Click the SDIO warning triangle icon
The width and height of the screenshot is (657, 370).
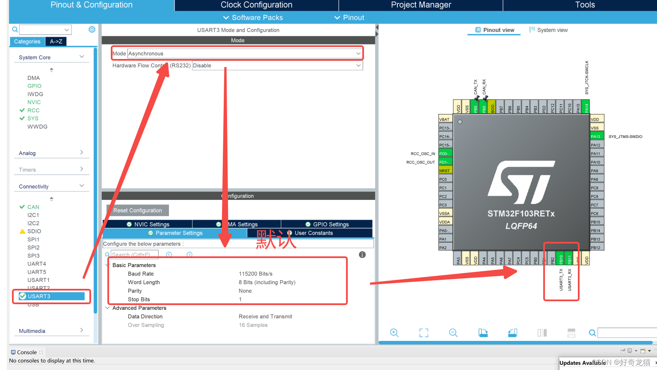23,231
